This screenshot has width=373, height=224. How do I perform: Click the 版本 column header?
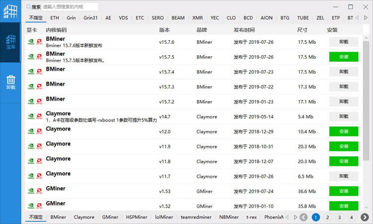pyautogui.click(x=165, y=30)
